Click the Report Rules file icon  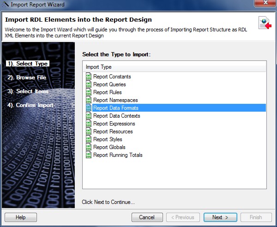pos(89,92)
